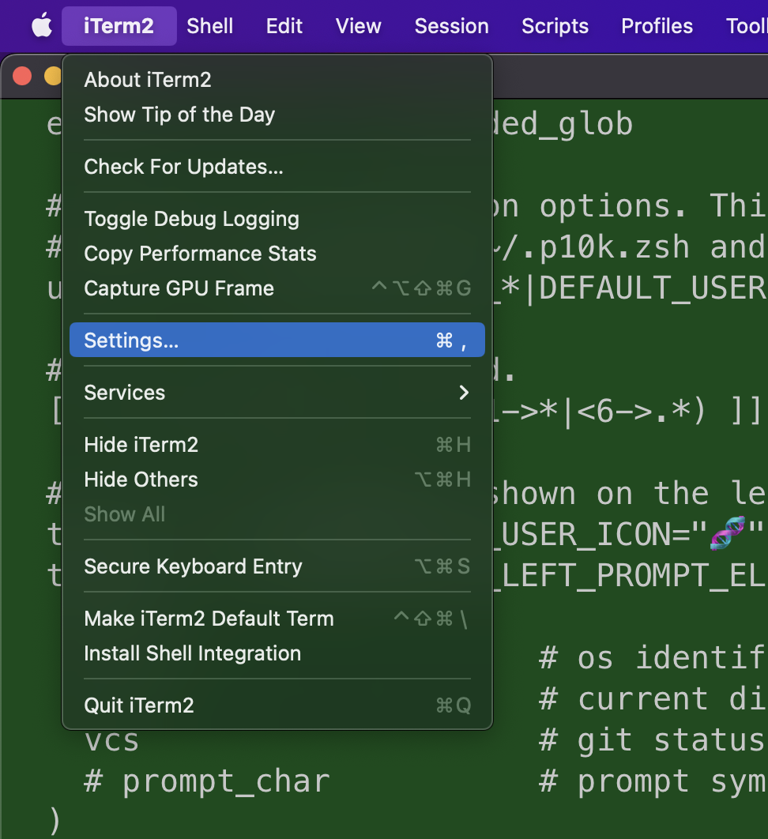The image size is (768, 839).
Task: Open the Edit menu
Action: [284, 26]
